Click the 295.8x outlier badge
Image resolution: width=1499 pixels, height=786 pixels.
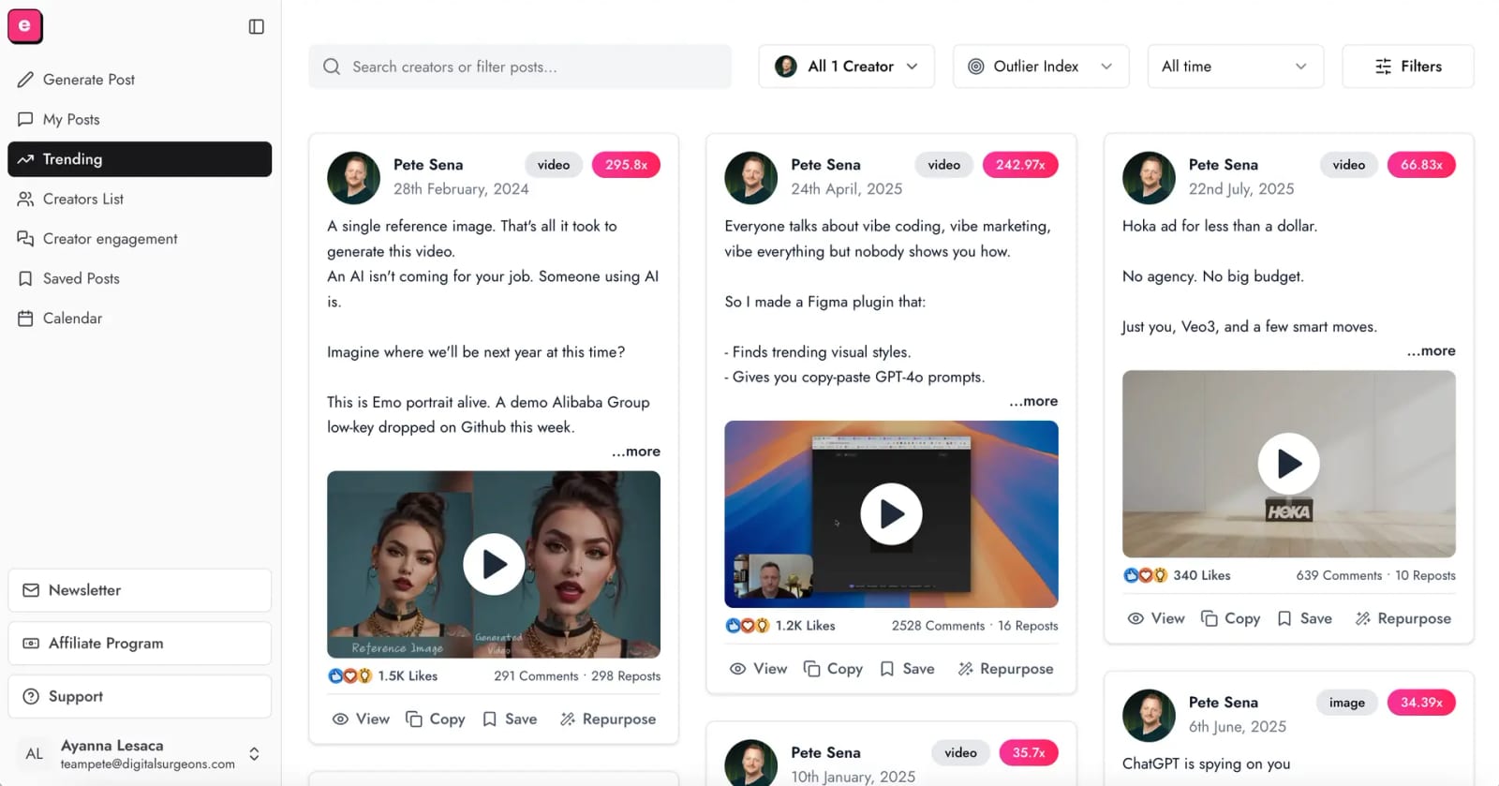point(626,165)
